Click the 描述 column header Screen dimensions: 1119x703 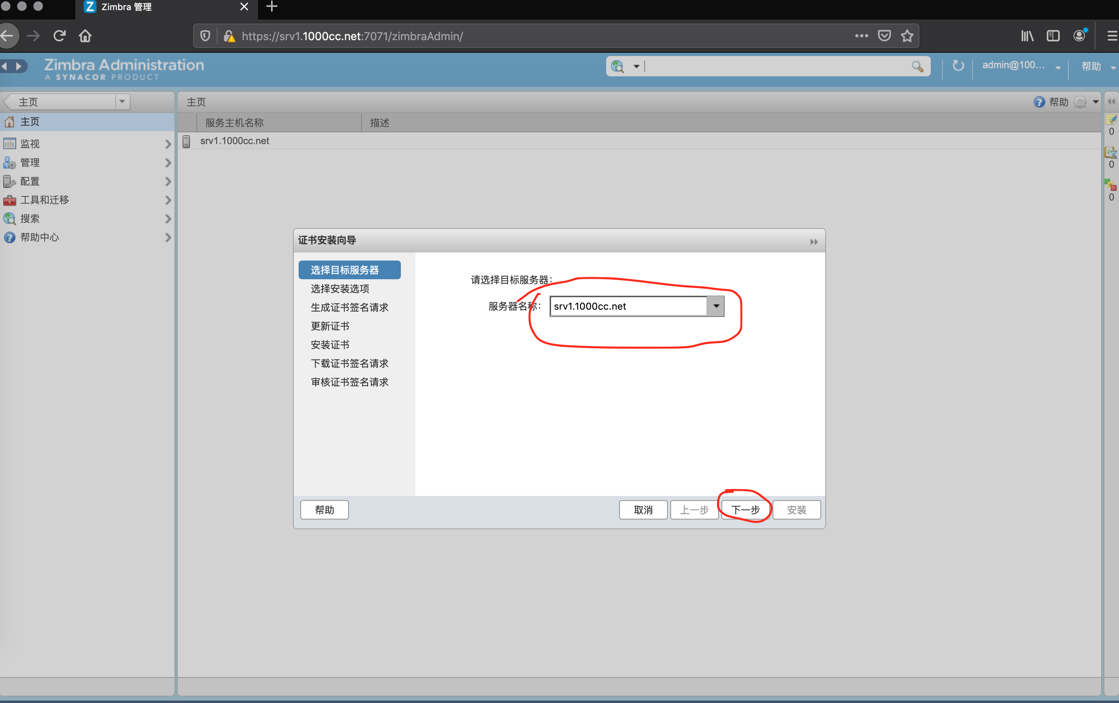tap(379, 122)
